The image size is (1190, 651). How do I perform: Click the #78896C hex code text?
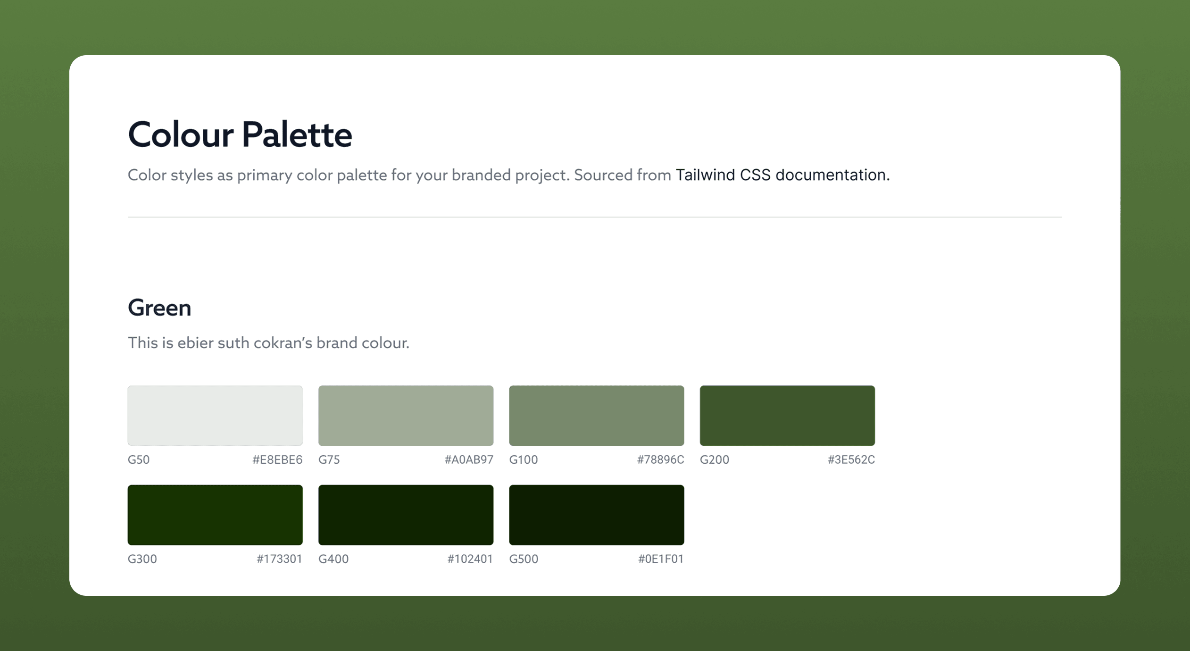(660, 459)
